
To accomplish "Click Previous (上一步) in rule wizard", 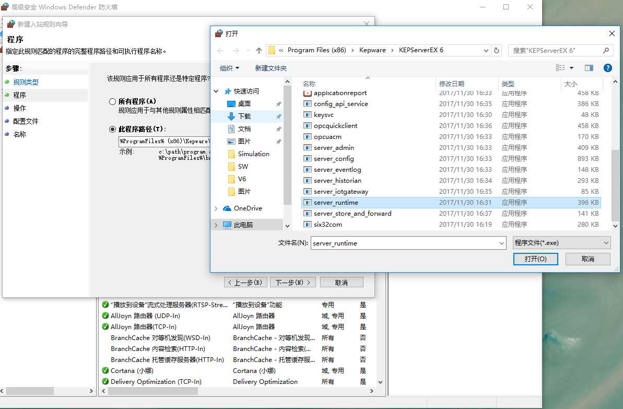I will pyautogui.click(x=245, y=282).
